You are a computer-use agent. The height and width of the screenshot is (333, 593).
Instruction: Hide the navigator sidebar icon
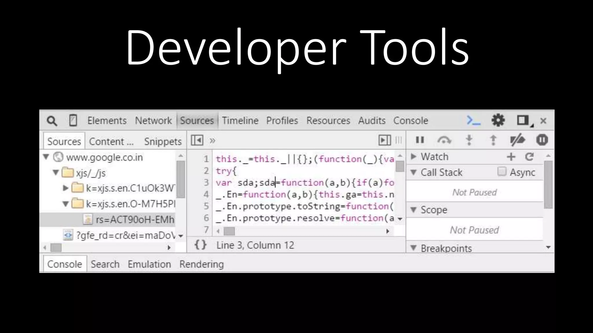[197, 140]
